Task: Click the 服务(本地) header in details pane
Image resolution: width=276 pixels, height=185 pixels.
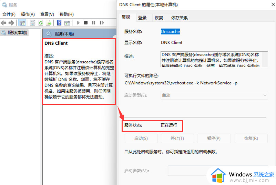Action: tap(79, 34)
